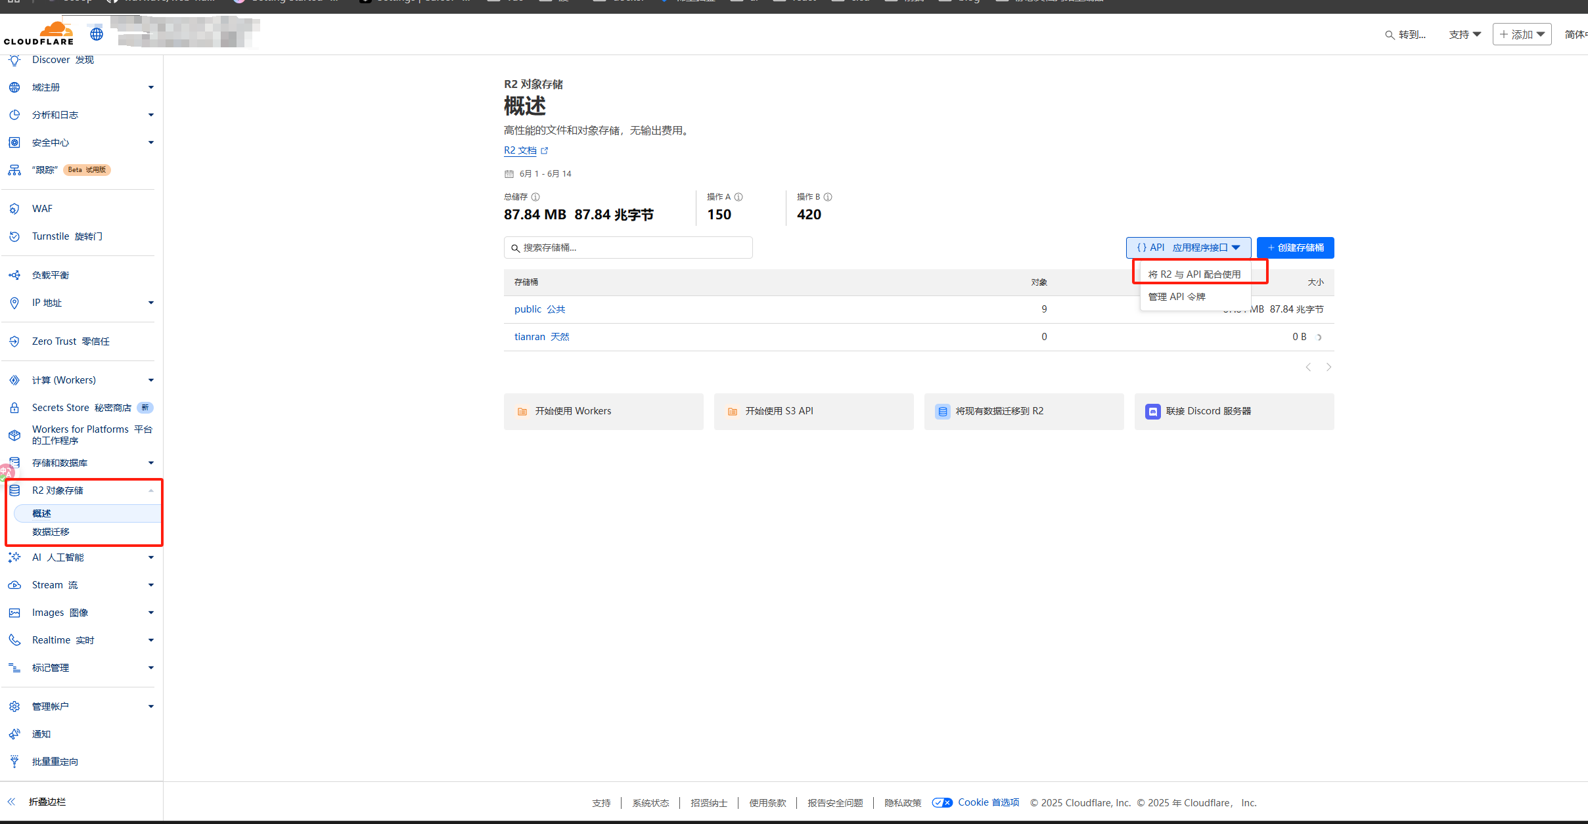This screenshot has height=824, width=1588.
Task: Open the 添加 dropdown in header
Action: coord(1522,34)
